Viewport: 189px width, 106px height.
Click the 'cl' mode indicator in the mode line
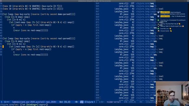coord(82,102)
